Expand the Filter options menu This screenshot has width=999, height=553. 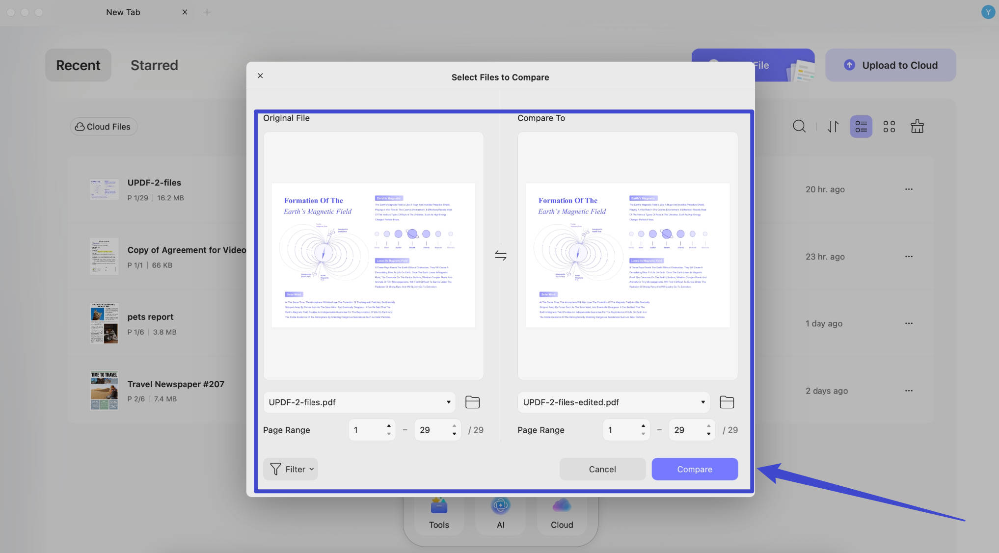point(291,469)
